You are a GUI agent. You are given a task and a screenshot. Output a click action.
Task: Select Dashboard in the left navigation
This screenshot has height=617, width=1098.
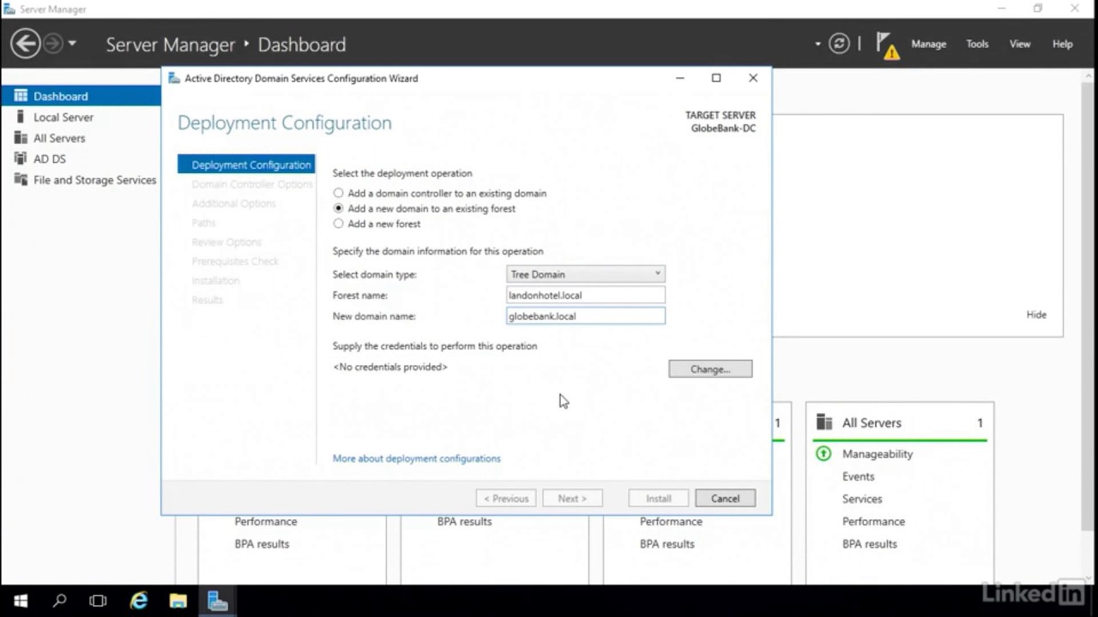point(81,96)
